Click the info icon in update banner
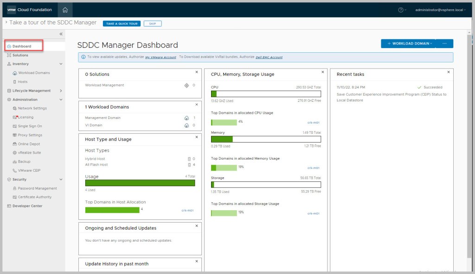Viewport: 475px width, 274px height. tap(83, 57)
